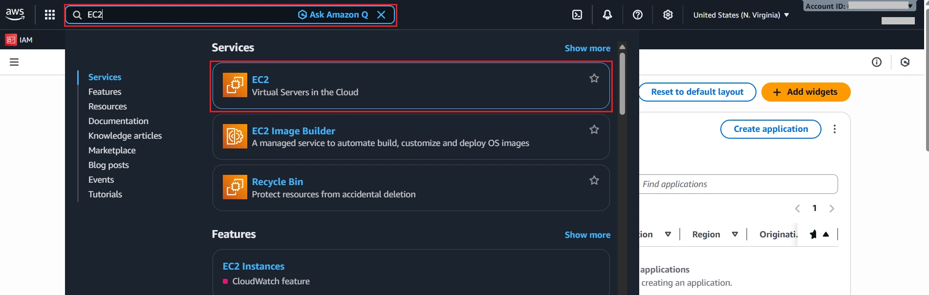929x295 pixels.
Task: Select the Knowledge articles filter category
Action: pyautogui.click(x=125, y=136)
